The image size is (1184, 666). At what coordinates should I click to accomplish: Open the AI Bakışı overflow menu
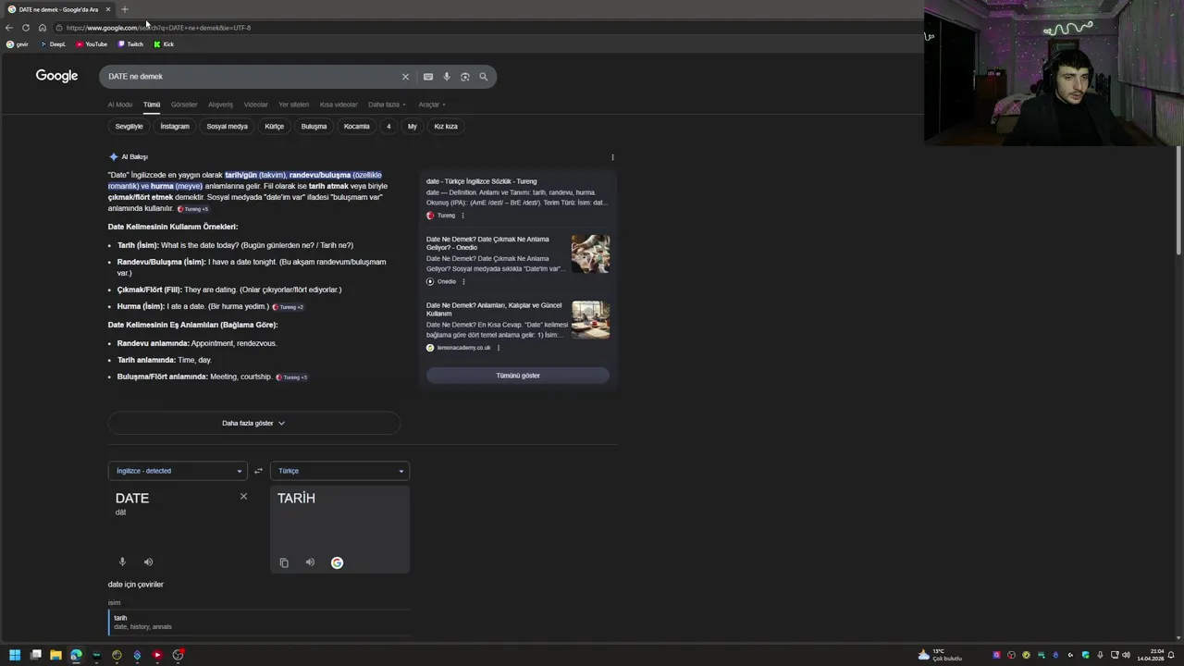[x=612, y=157]
